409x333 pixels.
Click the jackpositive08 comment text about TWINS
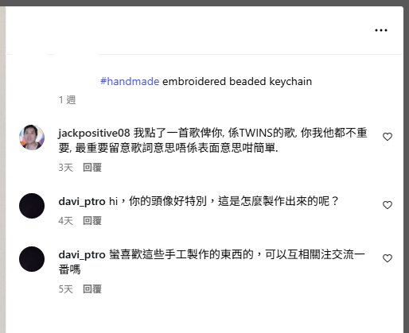click(x=212, y=141)
